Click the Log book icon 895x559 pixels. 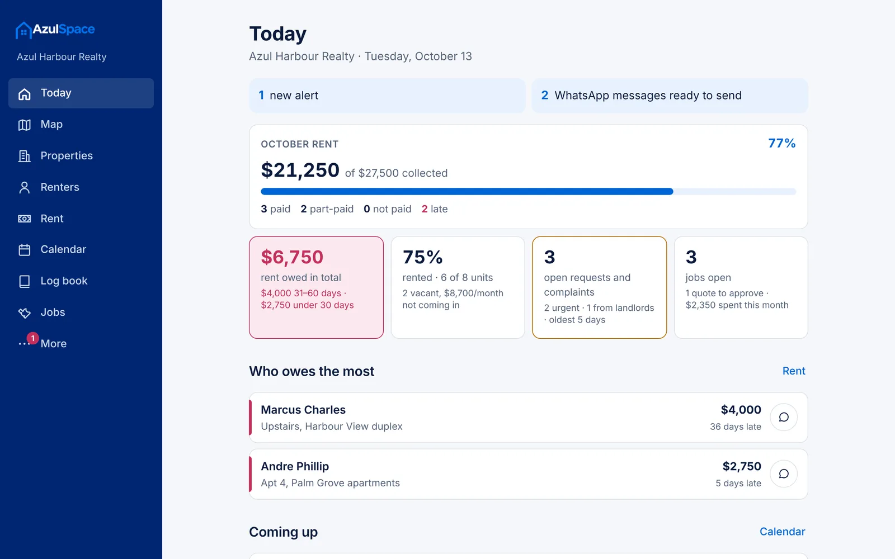[x=25, y=281]
